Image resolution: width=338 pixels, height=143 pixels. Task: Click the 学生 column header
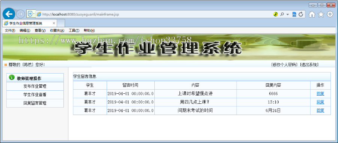tap(90, 85)
